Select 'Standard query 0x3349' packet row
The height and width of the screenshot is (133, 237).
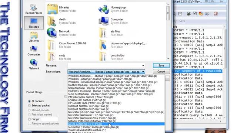click(x=198, y=115)
